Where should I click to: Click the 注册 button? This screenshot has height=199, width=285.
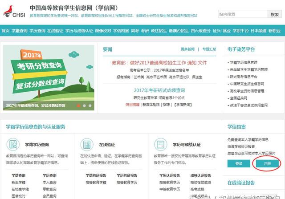click(x=267, y=163)
